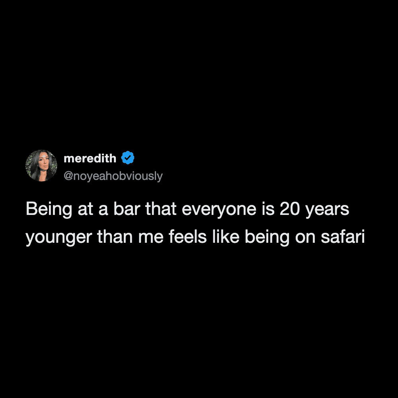Image resolution: width=398 pixels, height=398 pixels.
Task: Click the word at after Being
Action: coord(85,210)
